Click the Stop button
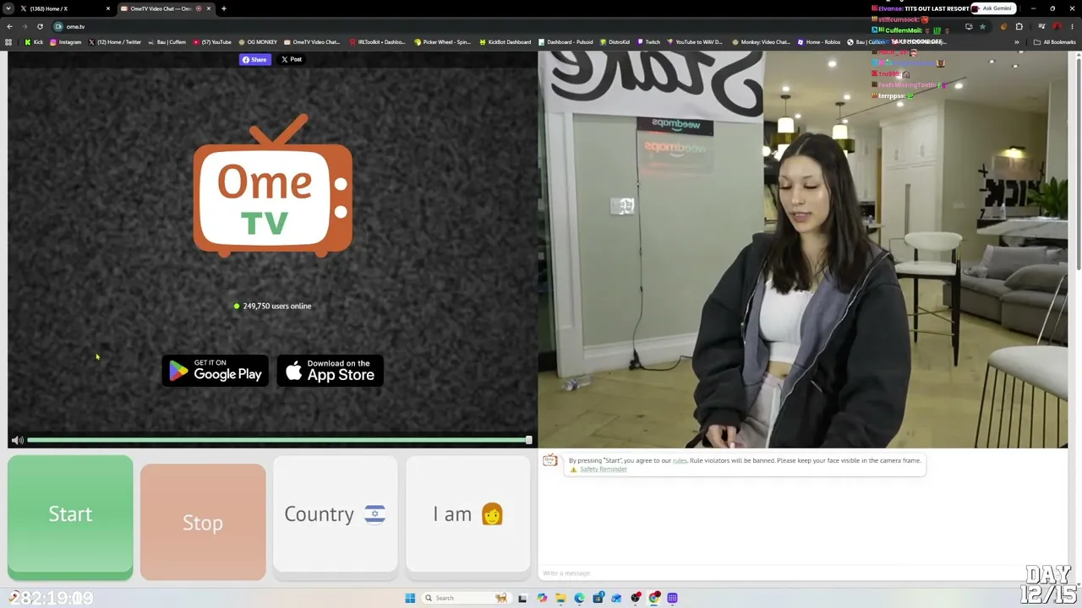 point(203,522)
